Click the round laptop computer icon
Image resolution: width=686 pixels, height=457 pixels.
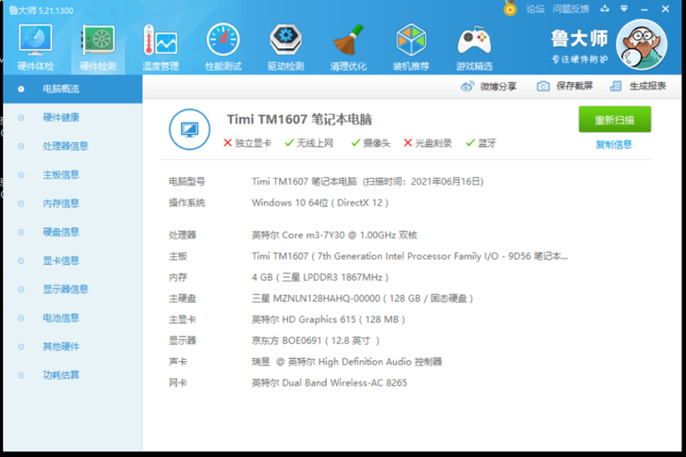[x=189, y=129]
